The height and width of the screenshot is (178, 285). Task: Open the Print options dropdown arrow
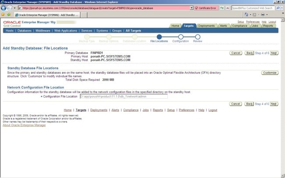click(x=267, y=15)
